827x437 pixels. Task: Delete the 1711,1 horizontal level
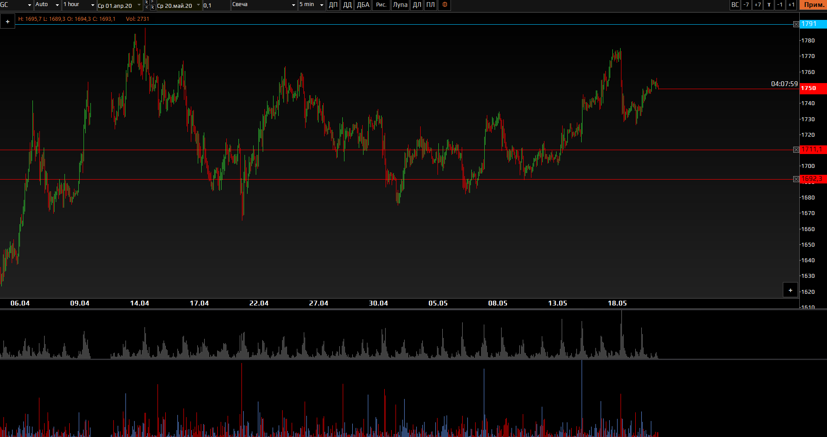[x=796, y=150]
